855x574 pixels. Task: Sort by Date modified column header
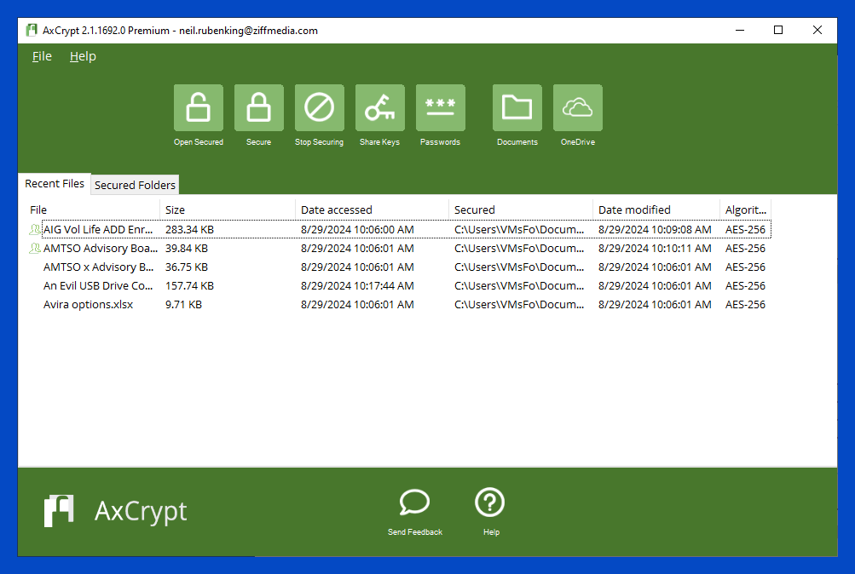click(x=656, y=210)
